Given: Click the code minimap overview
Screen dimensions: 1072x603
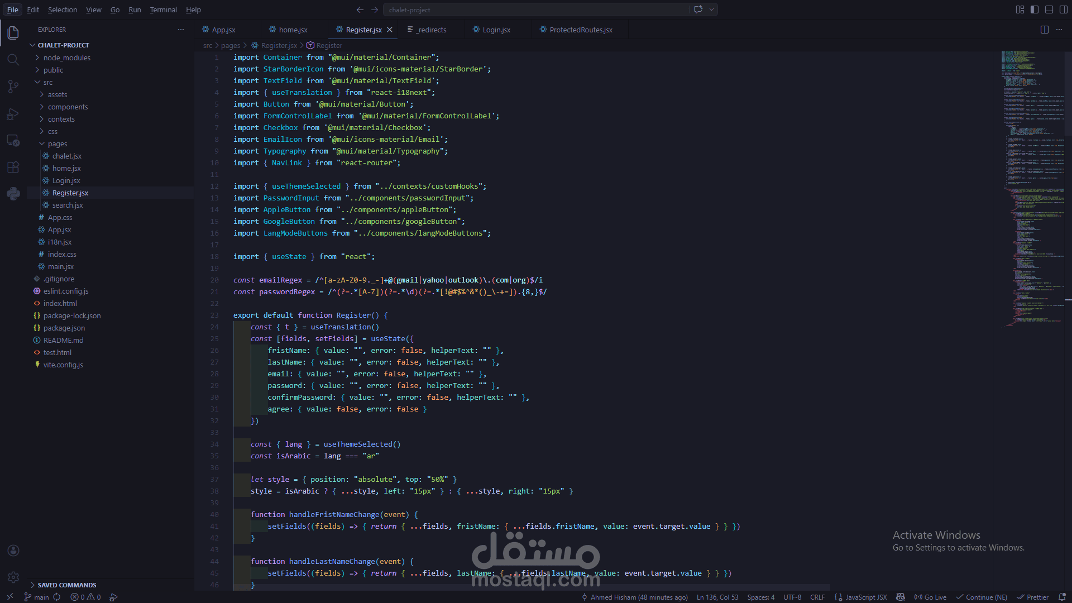Looking at the screenshot, I should [1033, 190].
